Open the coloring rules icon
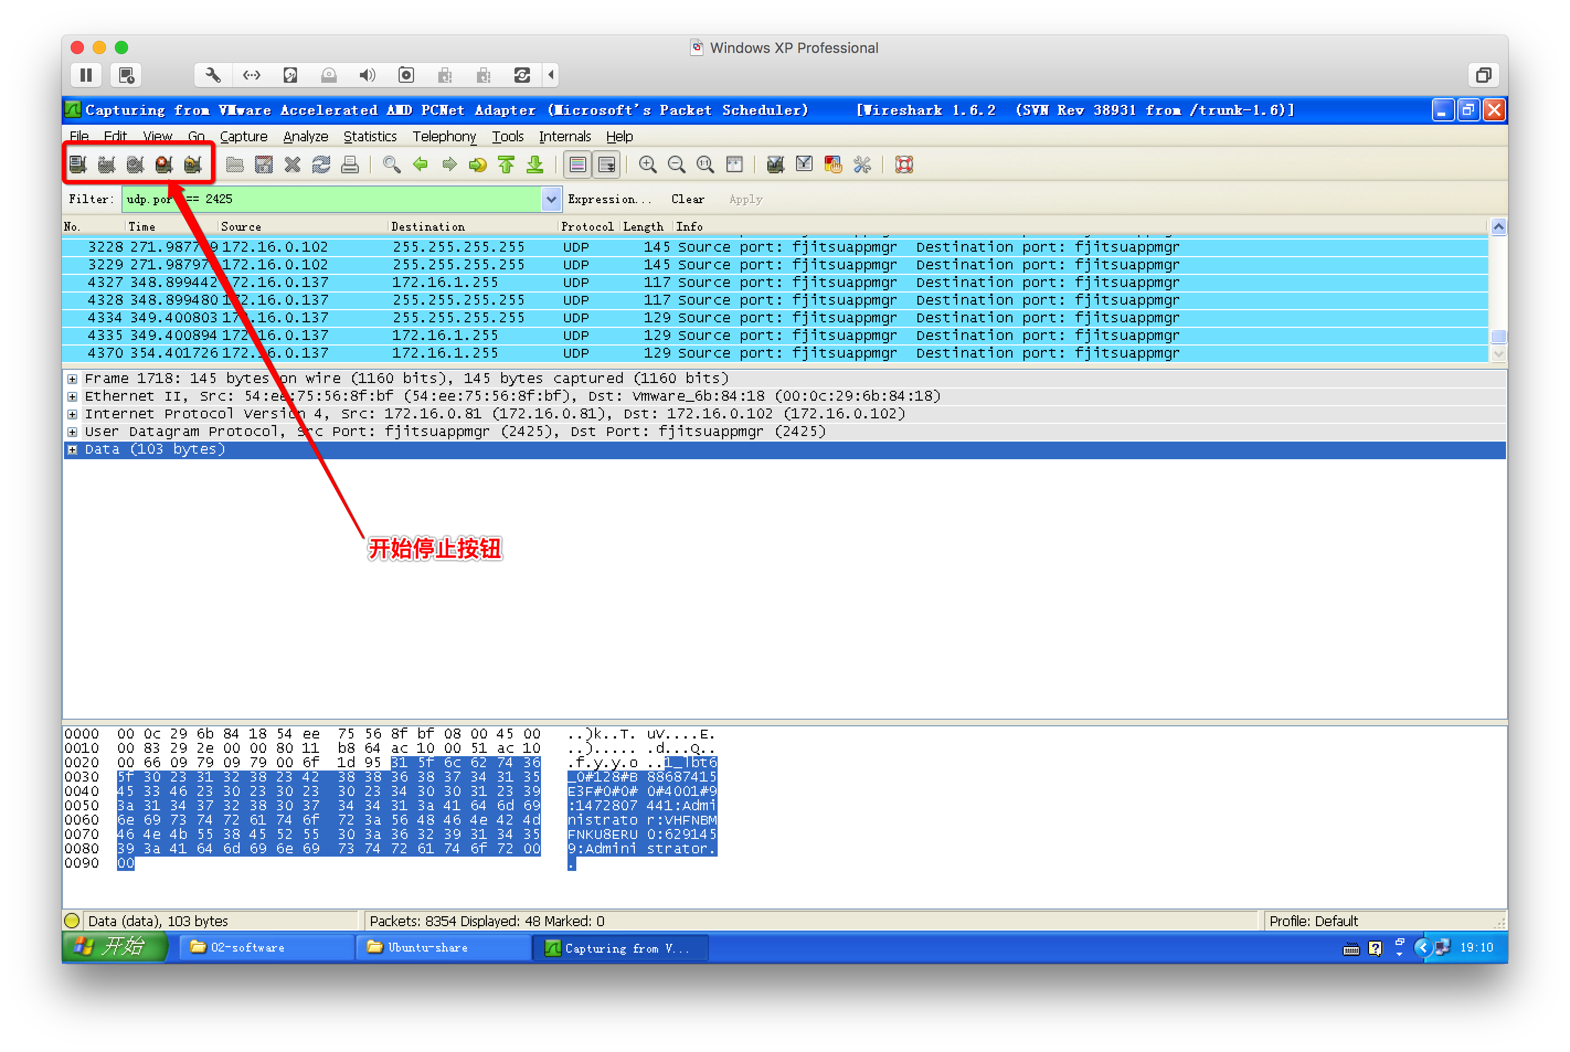The height and width of the screenshot is (1052, 1570). pos(832,164)
